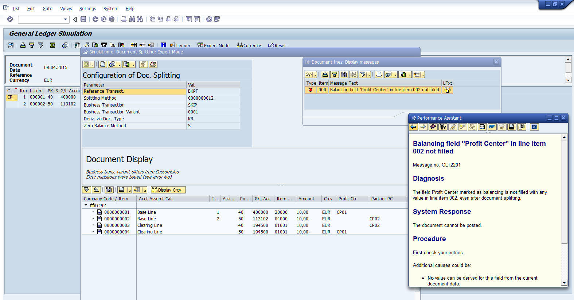Click the Collapse all nodes icon in Document Display

[x=96, y=190]
